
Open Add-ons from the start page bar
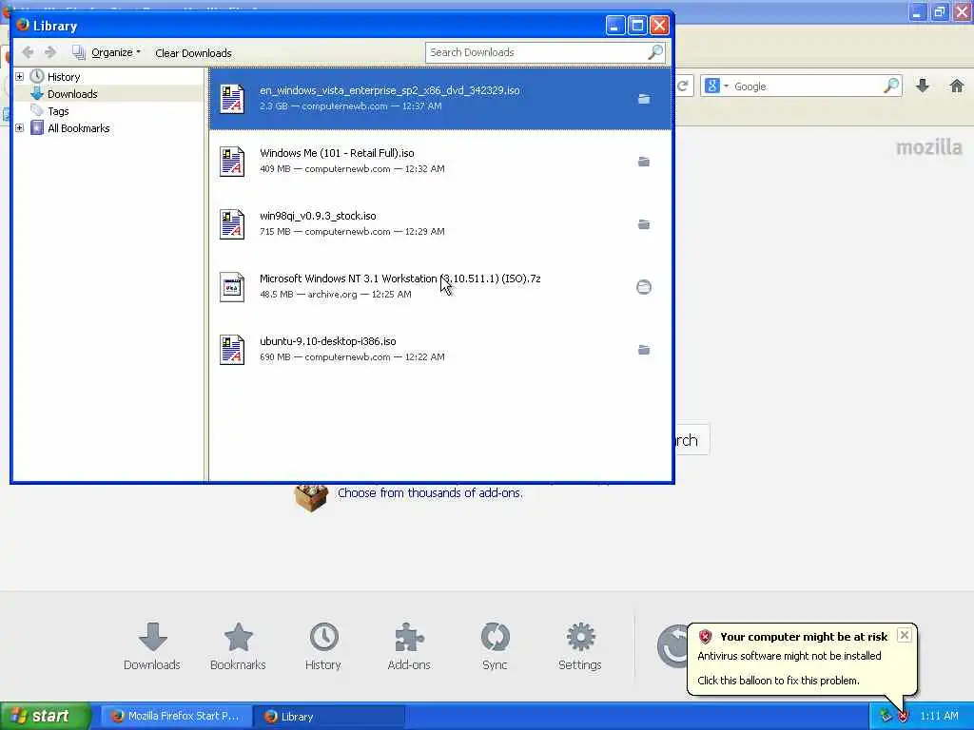409,646
